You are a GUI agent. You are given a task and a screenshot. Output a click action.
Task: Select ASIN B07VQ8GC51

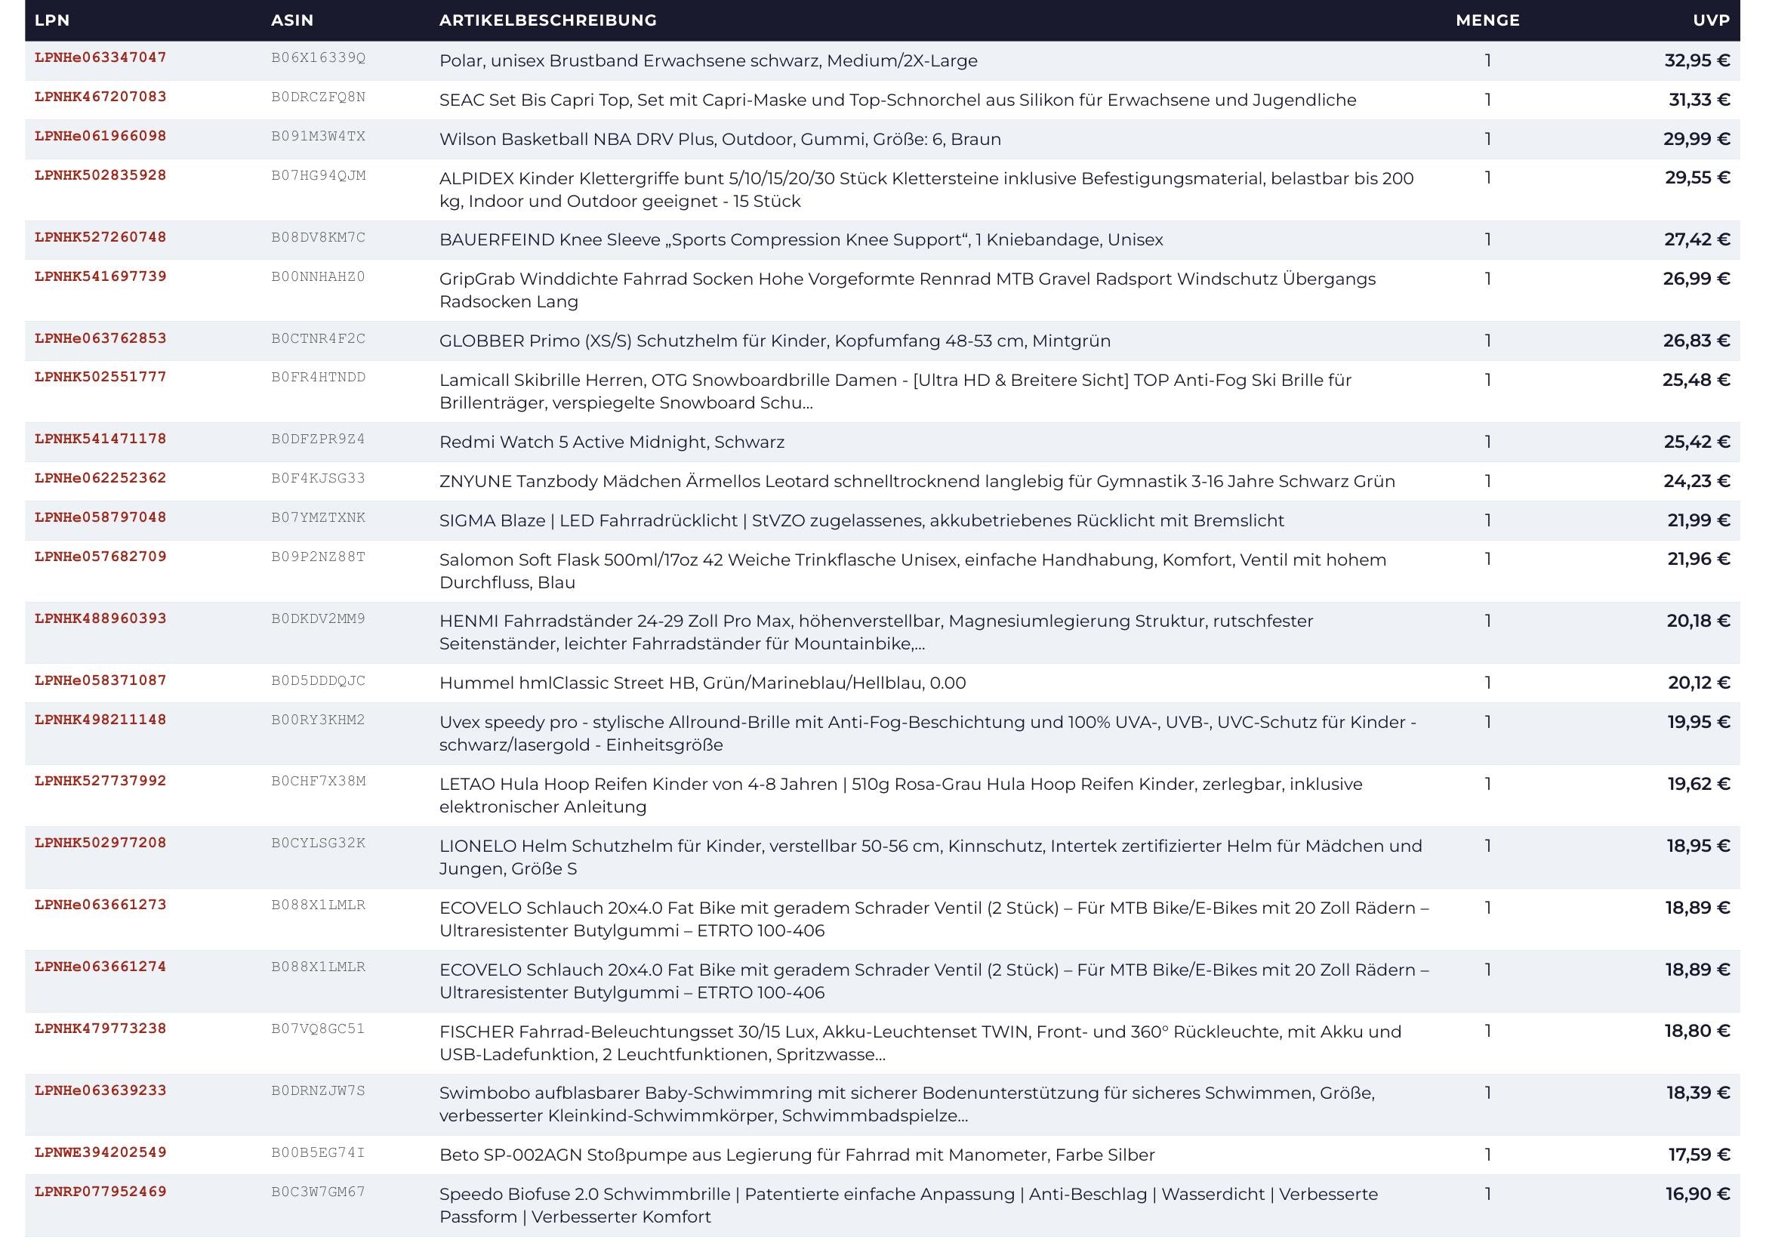pos(319,1029)
